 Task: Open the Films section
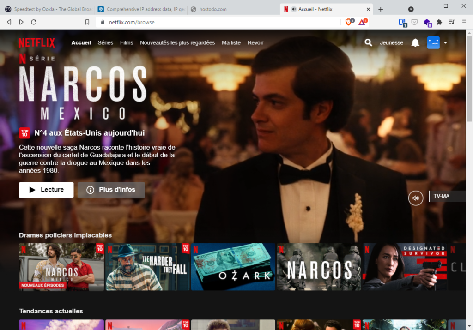(127, 43)
